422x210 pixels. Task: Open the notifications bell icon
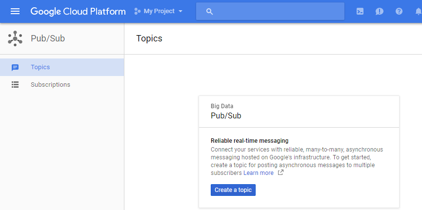pos(419,11)
